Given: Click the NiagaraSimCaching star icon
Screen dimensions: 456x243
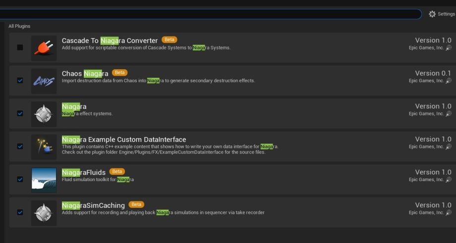Looking at the screenshot, I should pyautogui.click(x=44, y=213).
